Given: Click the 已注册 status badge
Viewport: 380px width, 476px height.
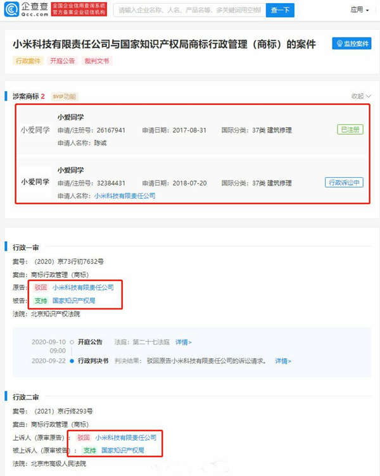Looking at the screenshot, I should click(350, 130).
